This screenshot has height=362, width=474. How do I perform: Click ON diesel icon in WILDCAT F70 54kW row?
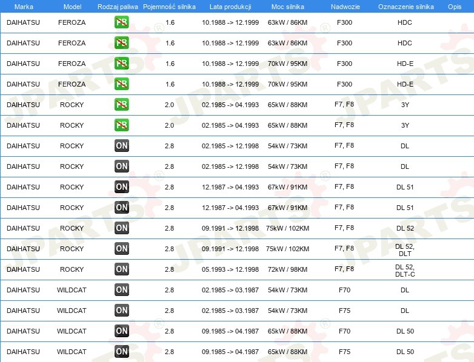click(x=122, y=290)
